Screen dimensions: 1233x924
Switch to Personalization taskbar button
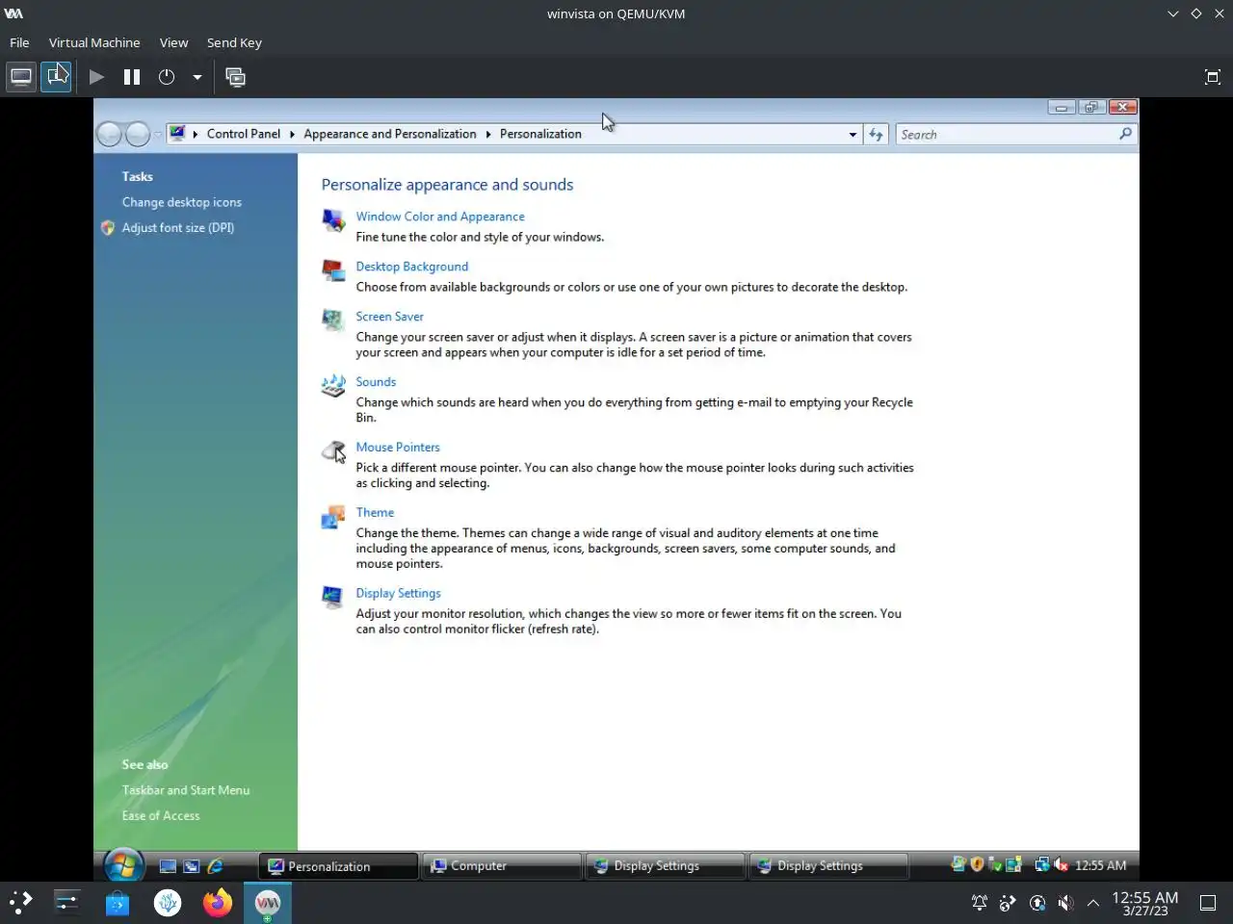[338, 866]
